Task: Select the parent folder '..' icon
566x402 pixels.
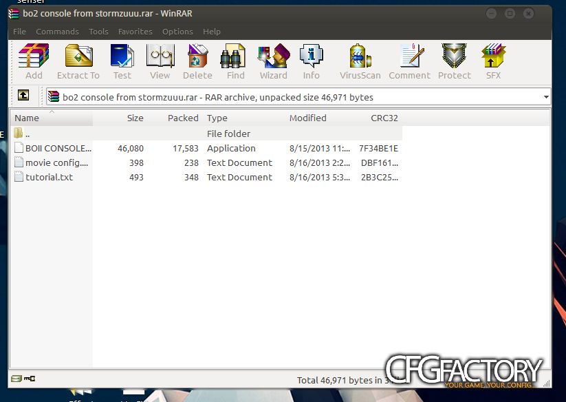Action: tap(19, 134)
